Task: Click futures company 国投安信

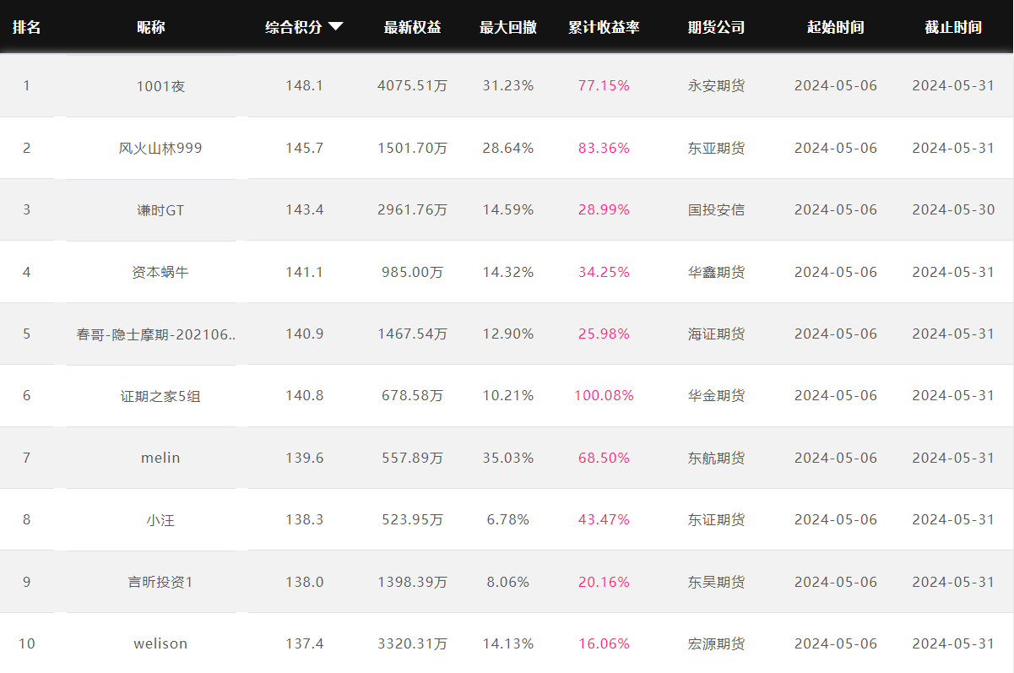Action: tap(716, 209)
